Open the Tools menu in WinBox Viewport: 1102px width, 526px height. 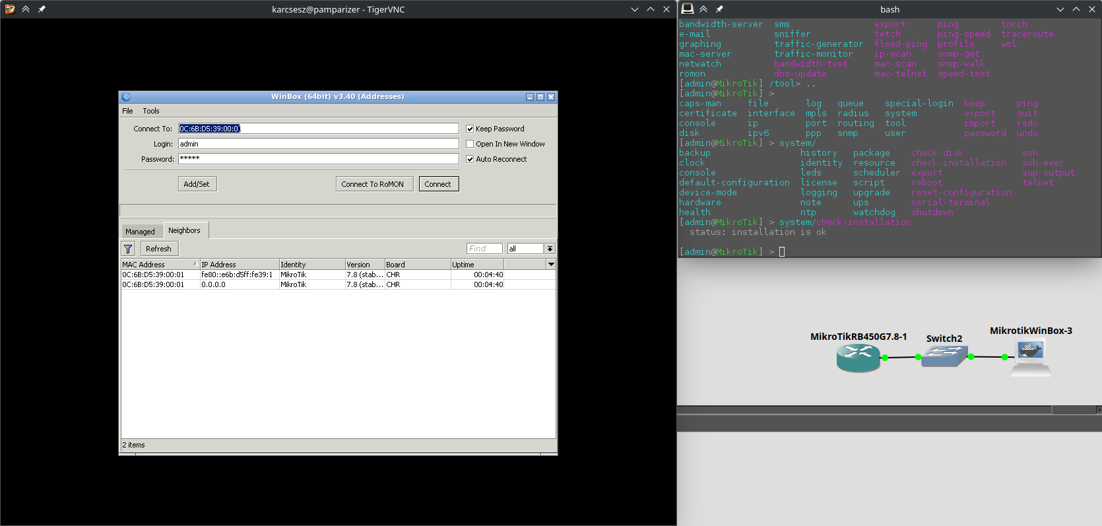(151, 111)
